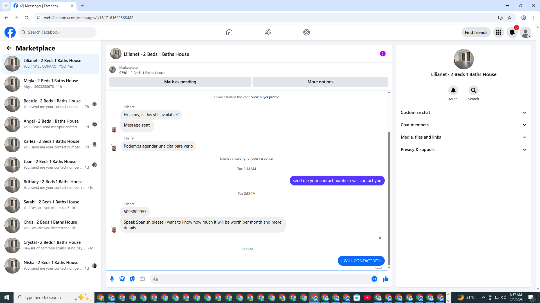Open the tab search dropdown arrow
Image resolution: width=540 pixels, height=303 pixels.
tap(6, 6)
